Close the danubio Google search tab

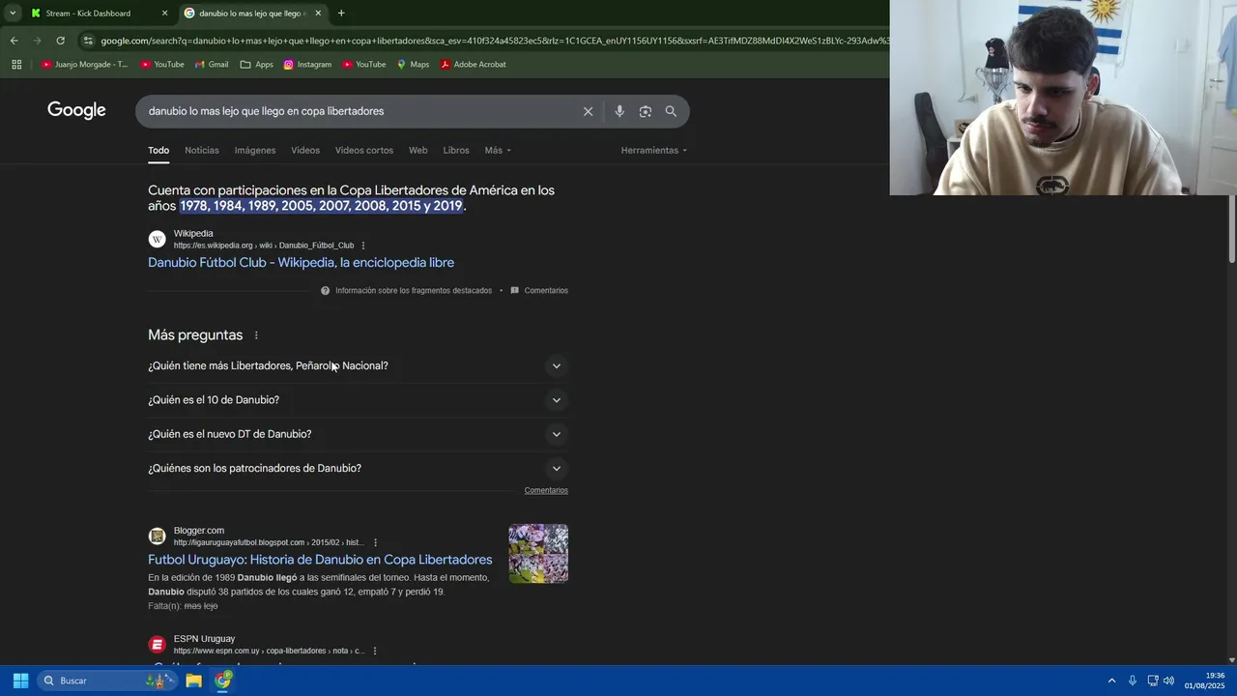tap(317, 14)
